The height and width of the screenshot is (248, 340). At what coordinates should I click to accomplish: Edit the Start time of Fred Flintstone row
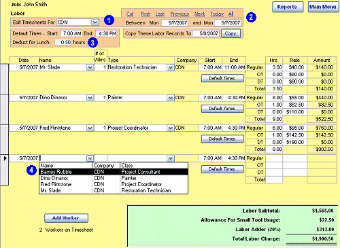(211, 128)
